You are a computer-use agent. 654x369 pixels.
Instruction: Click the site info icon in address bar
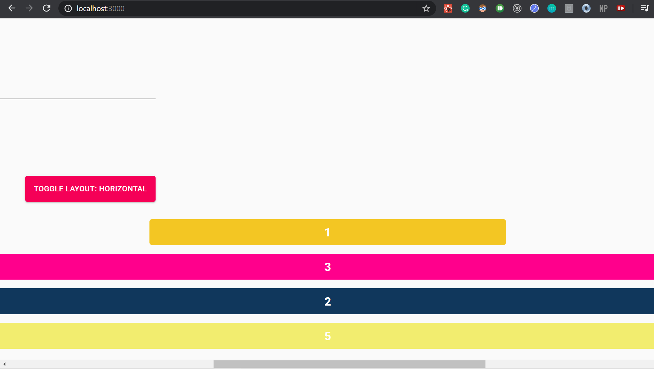[x=68, y=9]
